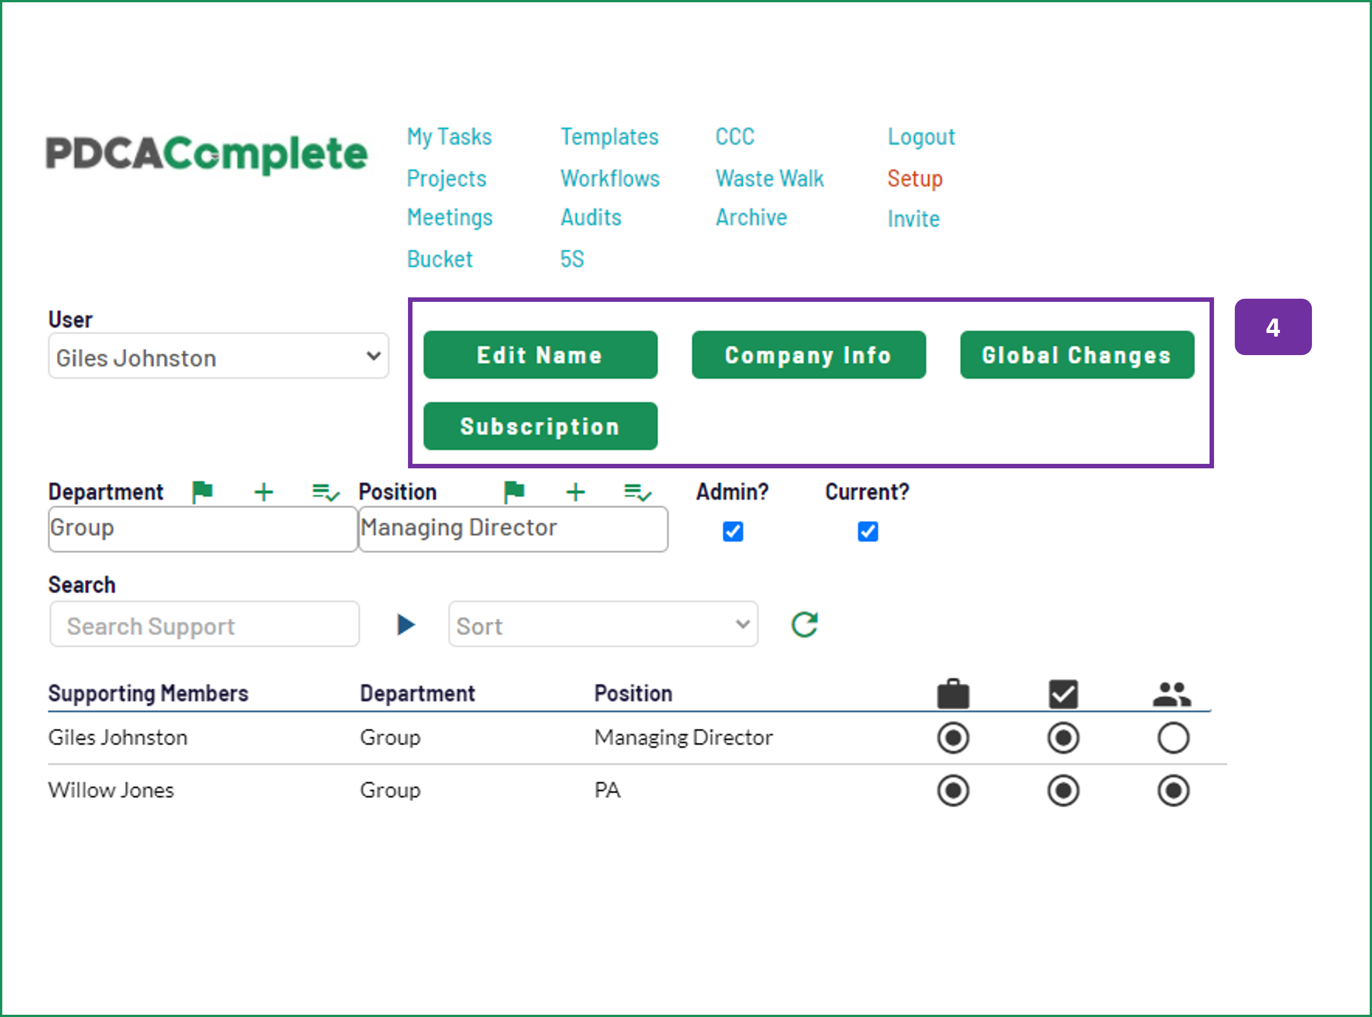Click Giles Johnston in Supporting Members
The height and width of the screenshot is (1017, 1372).
tap(118, 738)
